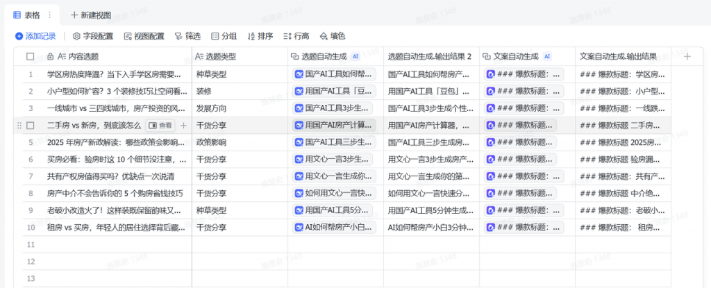Click row number 13
The height and width of the screenshot is (288, 711).
pos(31,278)
